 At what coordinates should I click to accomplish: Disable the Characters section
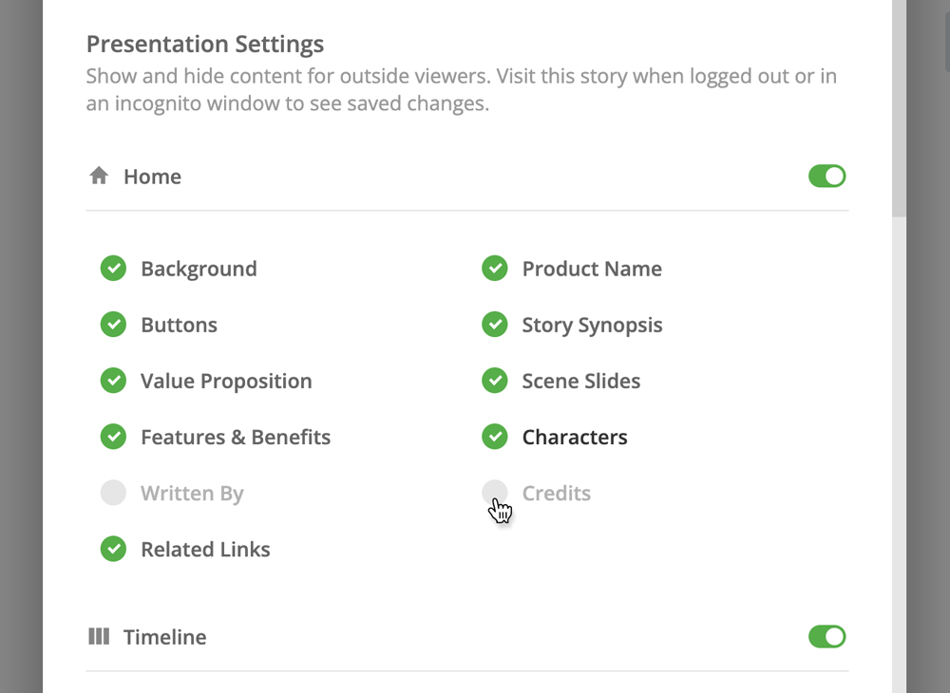point(495,437)
